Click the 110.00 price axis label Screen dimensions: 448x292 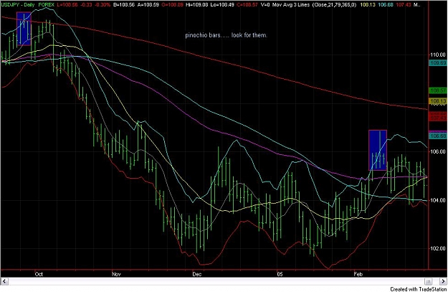click(x=439, y=55)
